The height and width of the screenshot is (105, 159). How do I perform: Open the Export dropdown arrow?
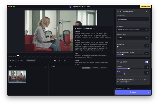pyautogui.click(x=149, y=92)
